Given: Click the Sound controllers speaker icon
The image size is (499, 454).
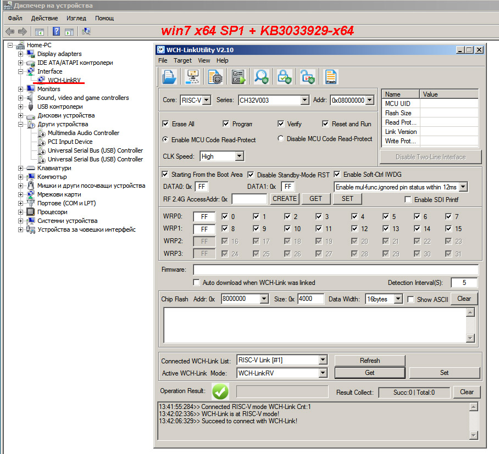Looking at the screenshot, I should [x=30, y=98].
